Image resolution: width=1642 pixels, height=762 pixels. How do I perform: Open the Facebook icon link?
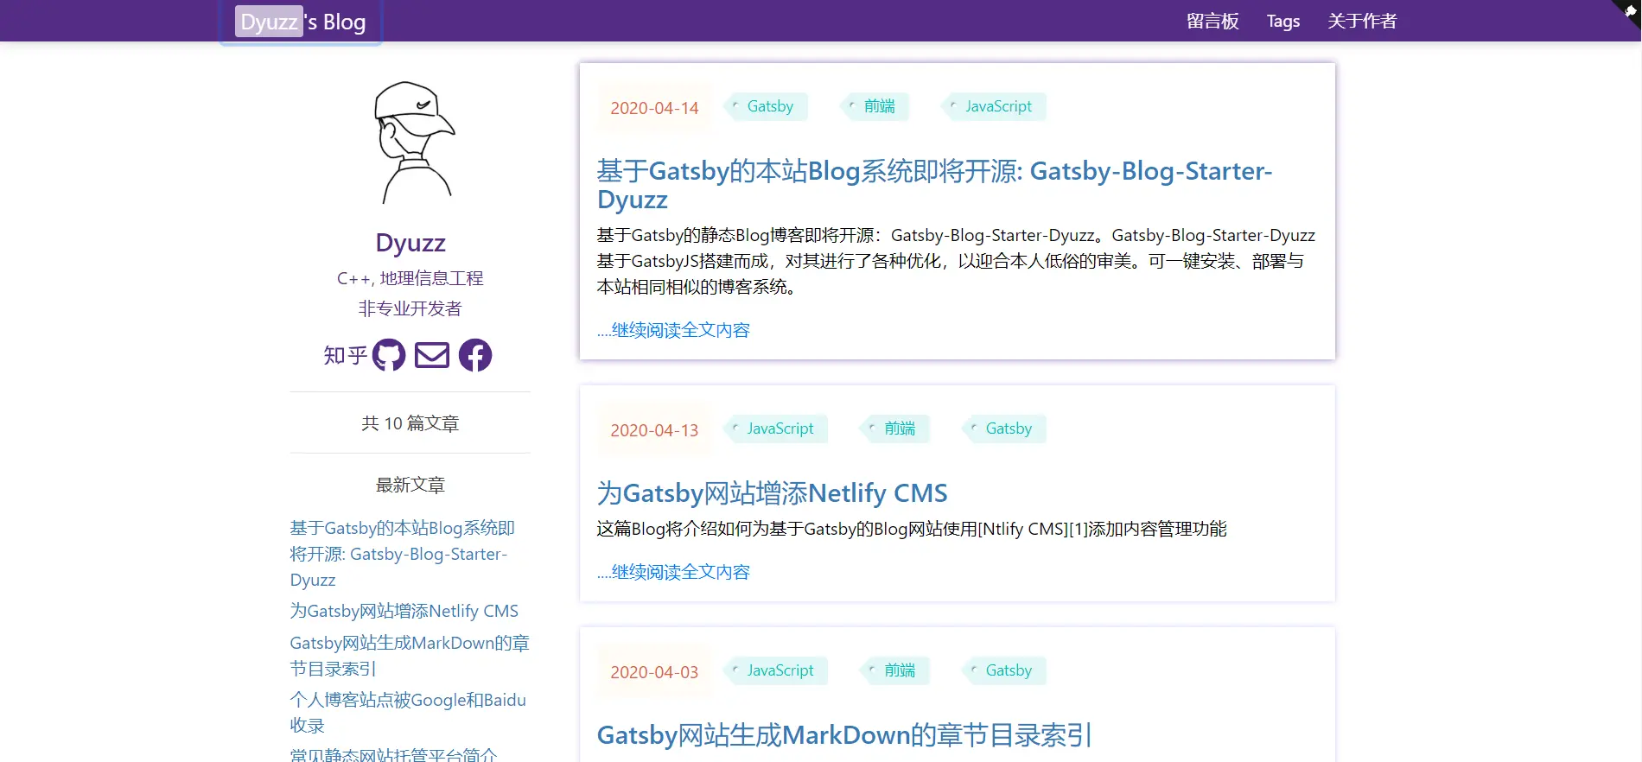475,355
